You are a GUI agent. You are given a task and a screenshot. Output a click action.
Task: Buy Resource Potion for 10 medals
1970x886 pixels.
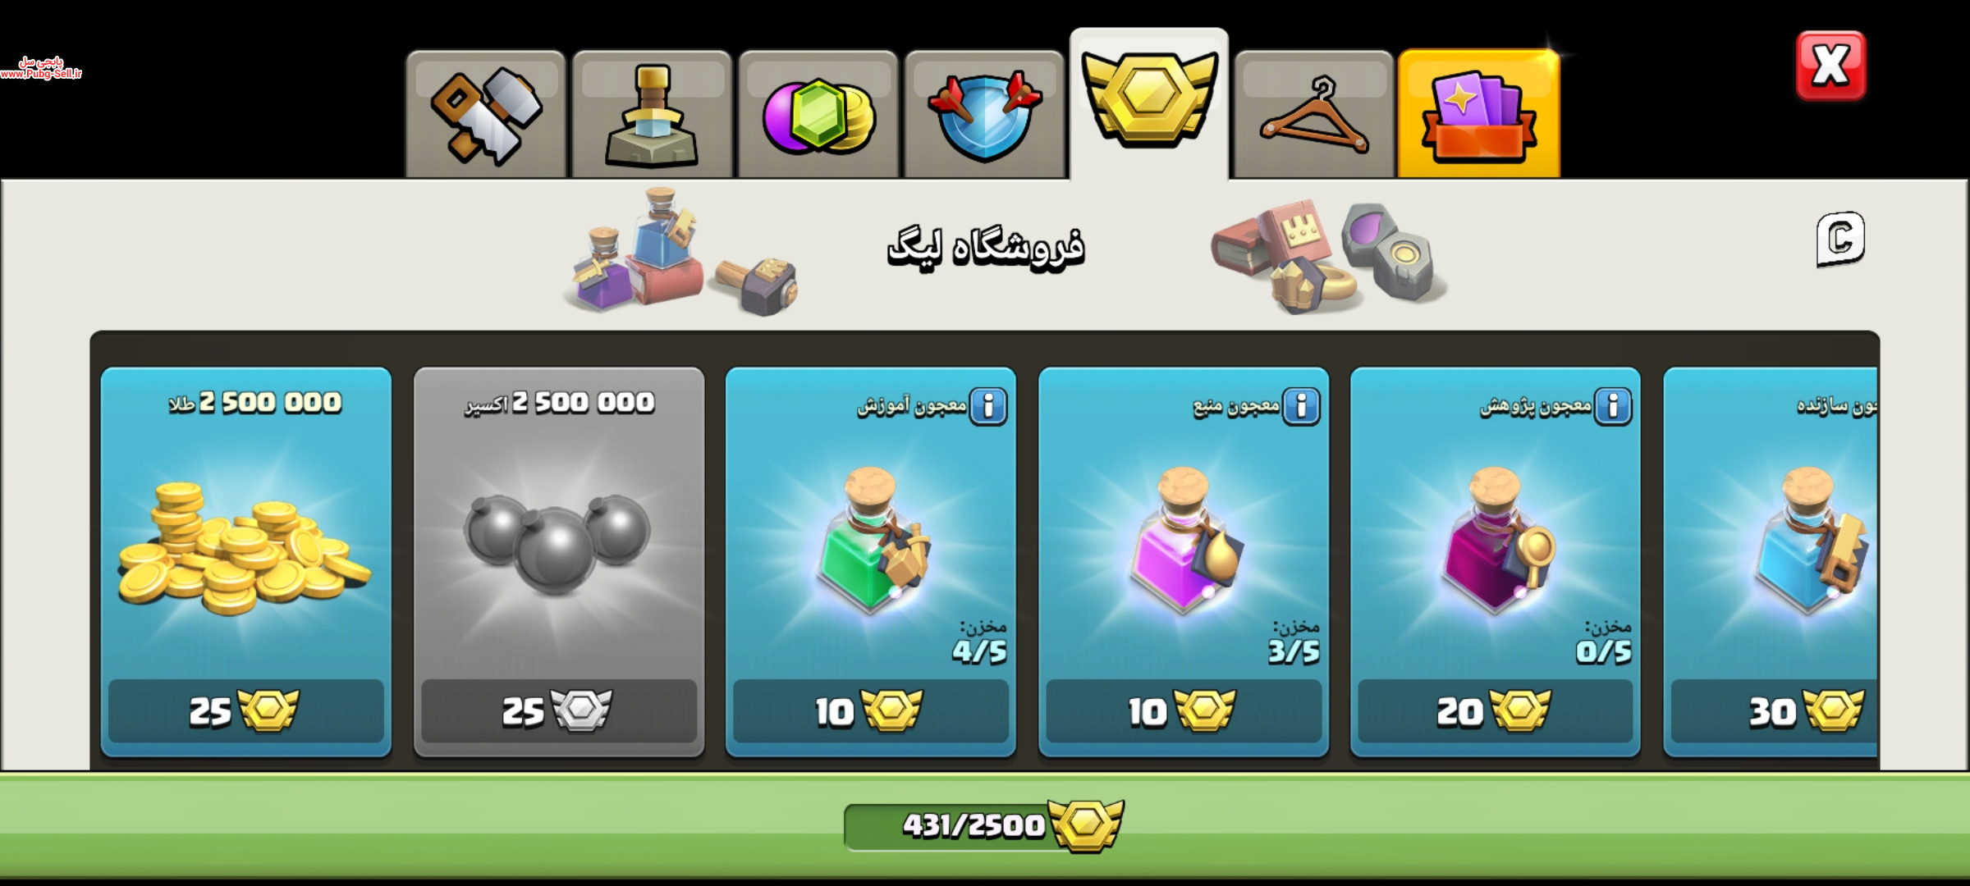[x=1184, y=710]
